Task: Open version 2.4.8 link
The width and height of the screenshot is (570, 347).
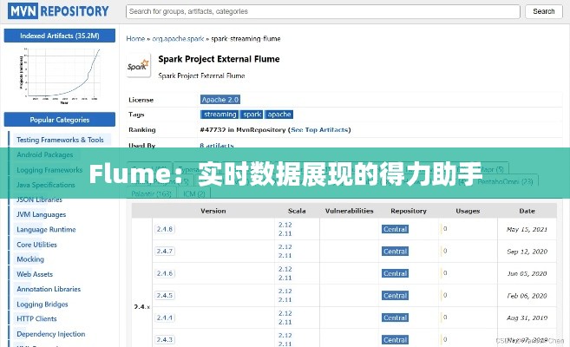Action: point(164,229)
